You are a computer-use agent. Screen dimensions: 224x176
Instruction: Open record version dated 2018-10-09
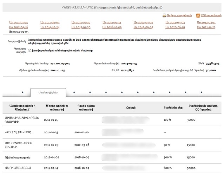112,27
